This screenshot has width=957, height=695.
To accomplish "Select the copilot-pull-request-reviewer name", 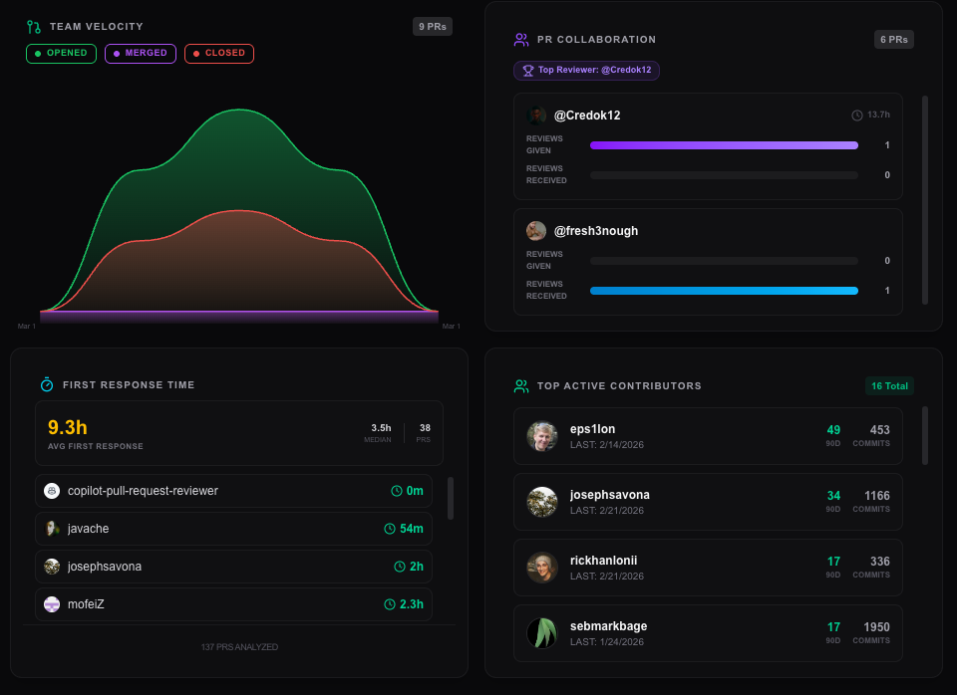I will (x=143, y=491).
